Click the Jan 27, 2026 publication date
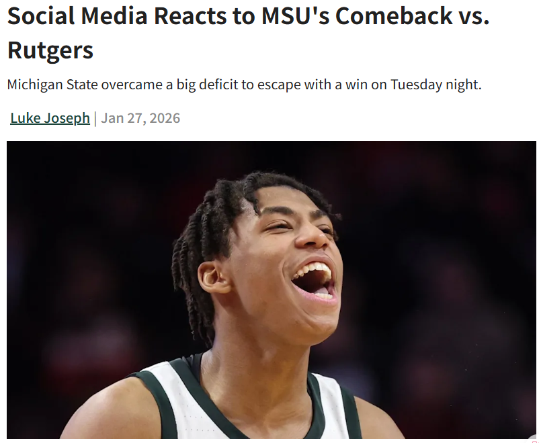539x443 pixels. coord(140,118)
